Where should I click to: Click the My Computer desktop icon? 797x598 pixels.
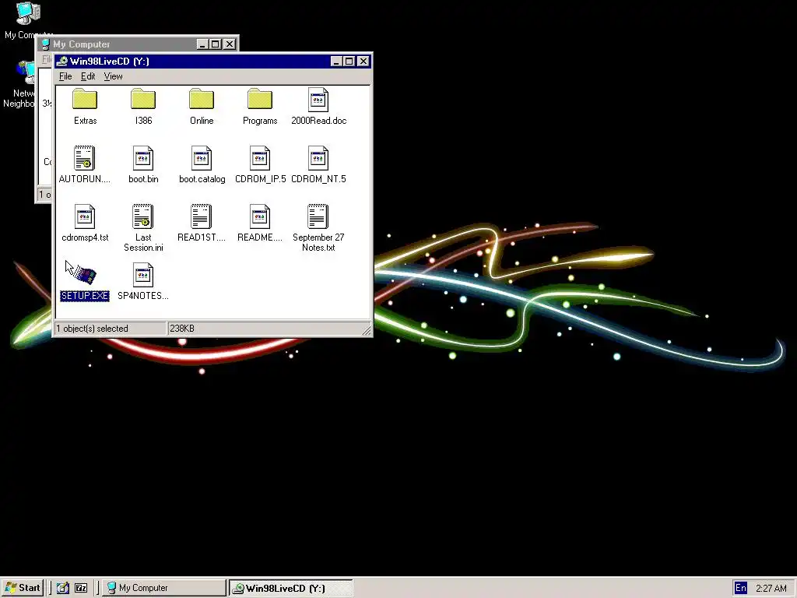[x=28, y=13]
